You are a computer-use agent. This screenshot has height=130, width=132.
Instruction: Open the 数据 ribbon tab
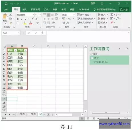[x=55, y=10]
